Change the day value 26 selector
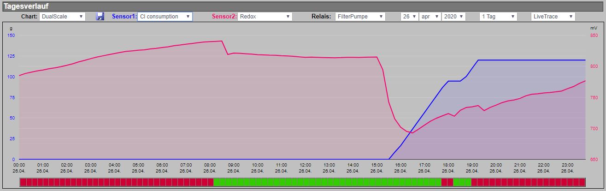This screenshot has height=191, width=606. click(409, 16)
